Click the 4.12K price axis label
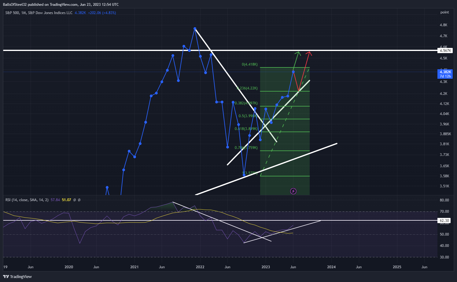The width and height of the screenshot is (457, 282). 444,104
